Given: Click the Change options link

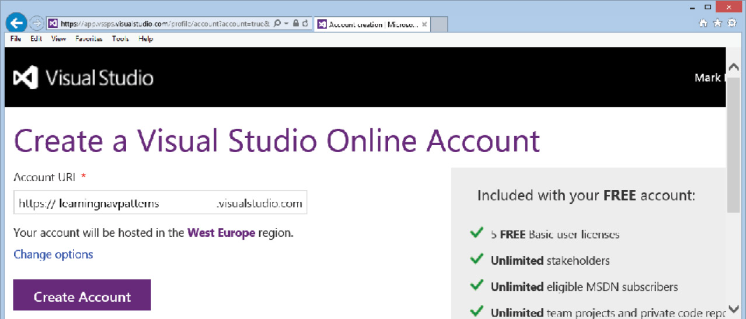Looking at the screenshot, I should [x=53, y=254].
